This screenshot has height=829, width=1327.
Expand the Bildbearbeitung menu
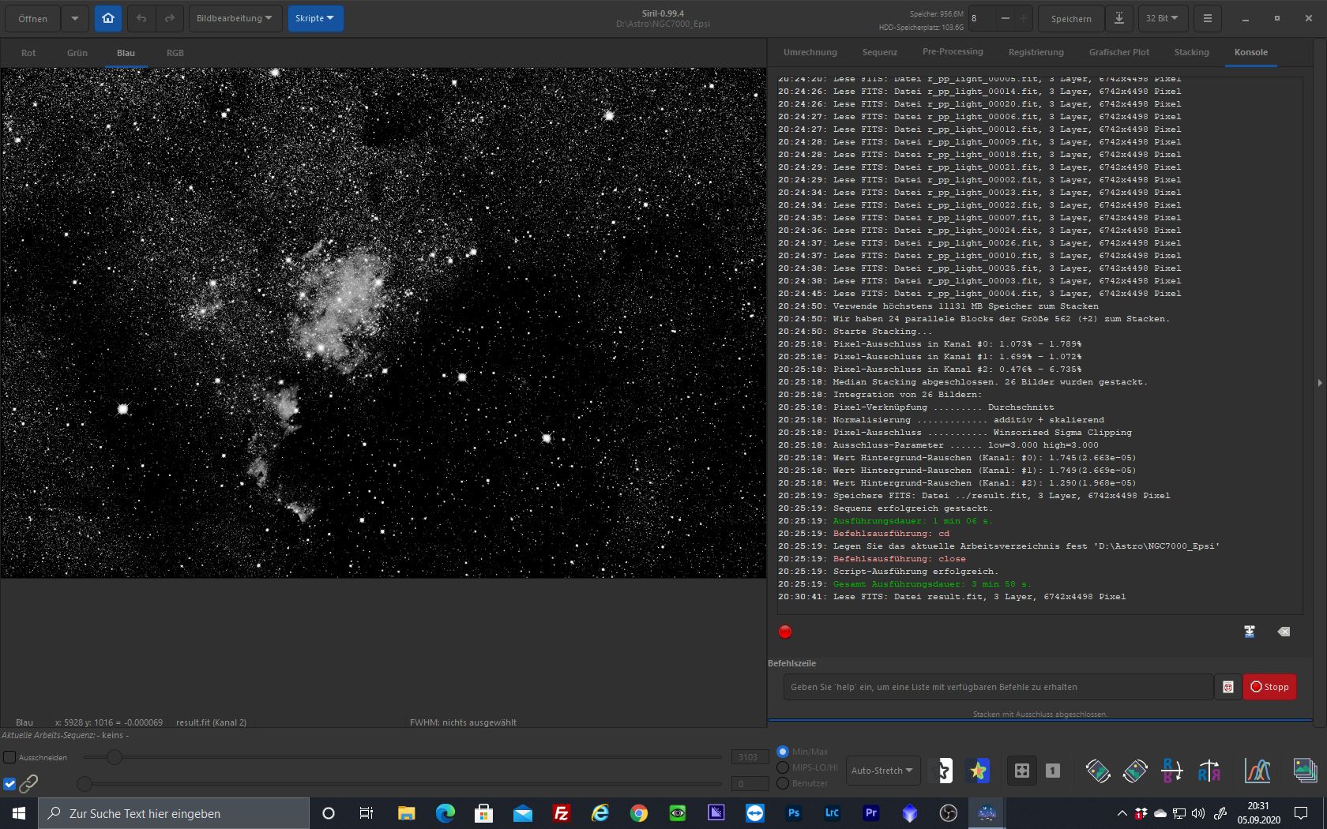click(x=235, y=18)
